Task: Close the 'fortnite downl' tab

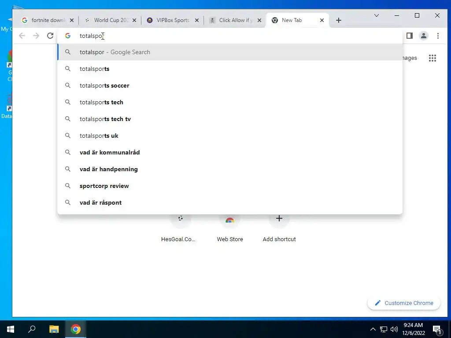Action: point(72,20)
